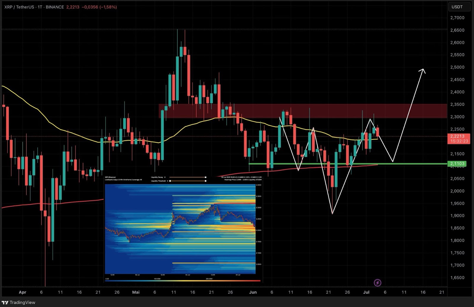Viewport: 474px width, 307px height.
Task: Click the BINANCE exchange label in header
Action: pyautogui.click(x=55, y=7)
